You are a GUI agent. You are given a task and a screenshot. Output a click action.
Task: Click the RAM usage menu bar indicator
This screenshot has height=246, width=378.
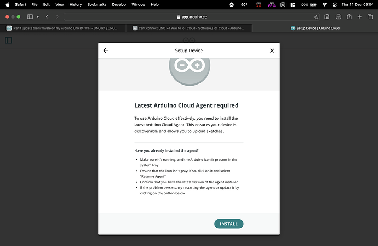click(272, 4)
